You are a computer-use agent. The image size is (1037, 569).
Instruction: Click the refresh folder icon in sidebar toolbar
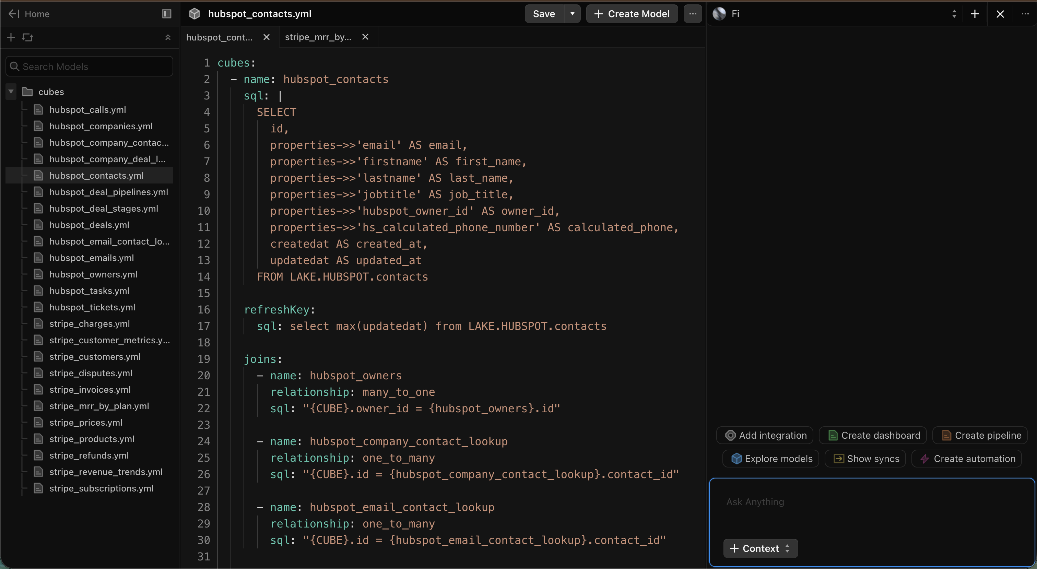[x=27, y=37]
